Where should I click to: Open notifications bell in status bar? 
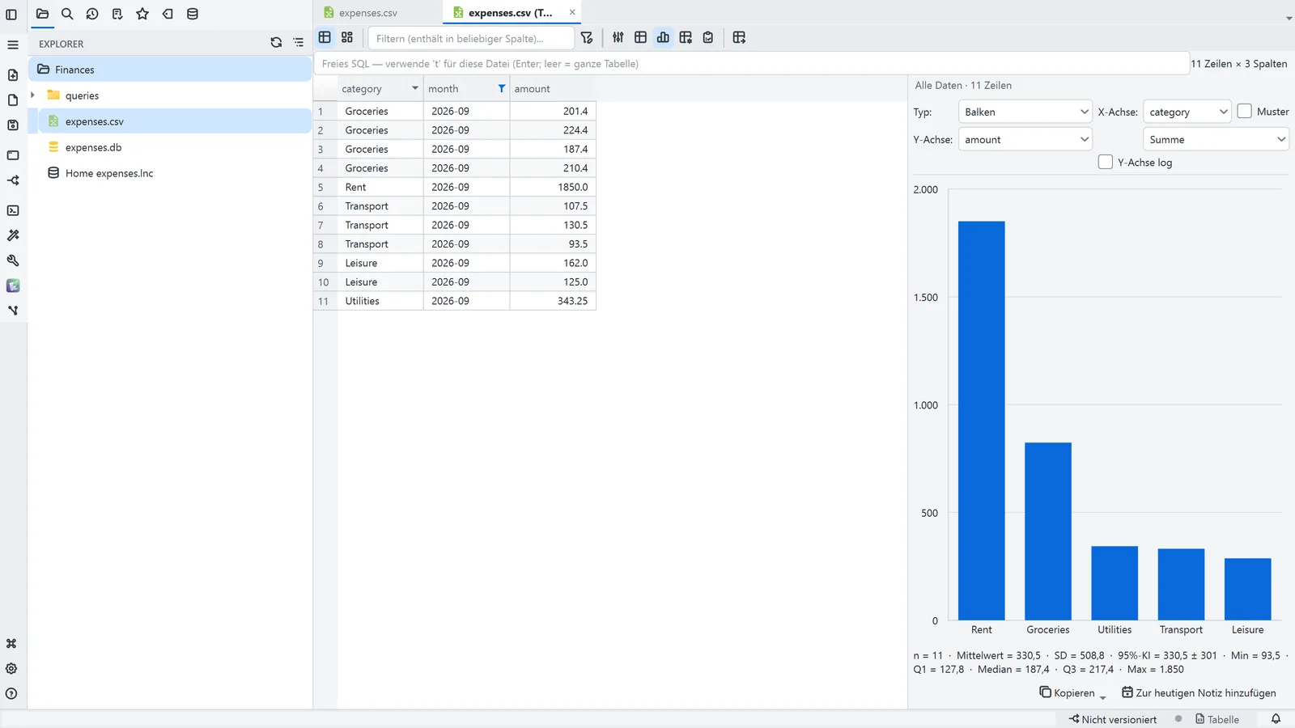click(1276, 719)
